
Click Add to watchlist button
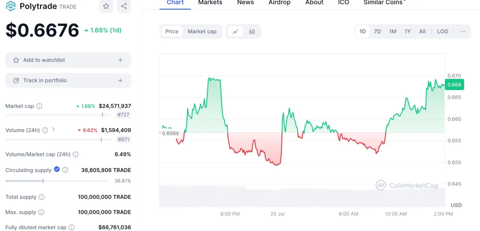click(68, 60)
